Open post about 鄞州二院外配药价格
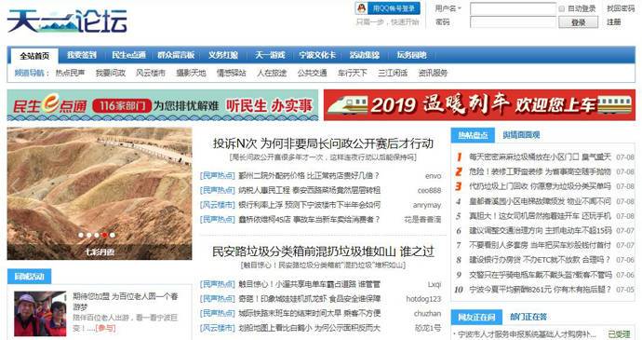The image size is (642, 340). click(x=309, y=175)
